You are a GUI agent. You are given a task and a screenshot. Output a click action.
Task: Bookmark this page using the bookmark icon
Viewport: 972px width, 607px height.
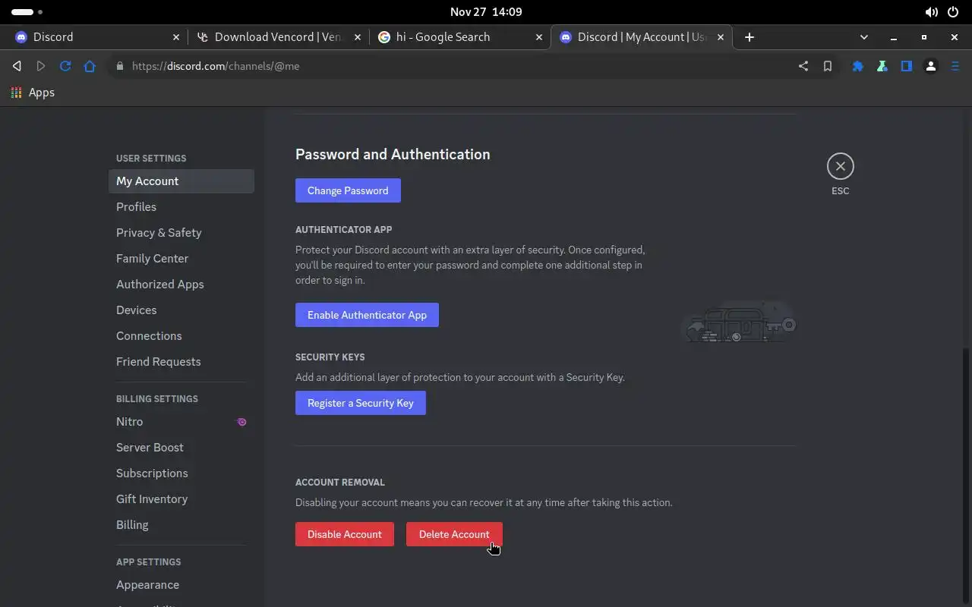click(828, 66)
